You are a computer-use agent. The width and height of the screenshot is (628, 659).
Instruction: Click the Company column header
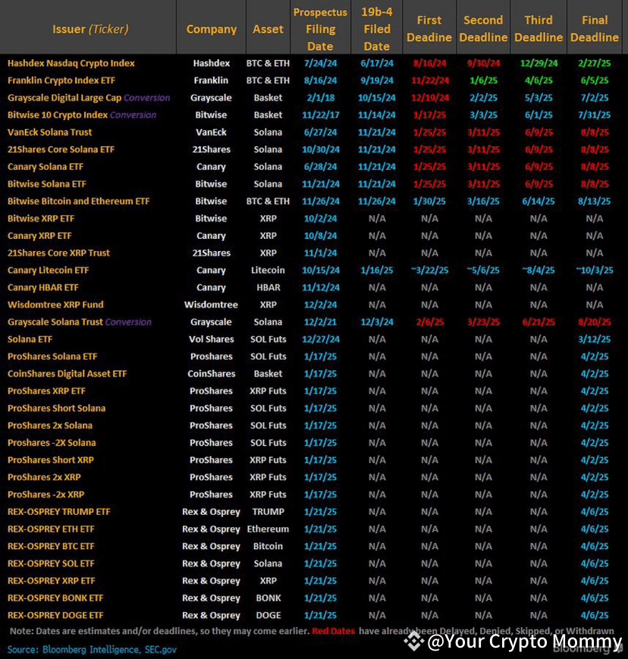[212, 29]
